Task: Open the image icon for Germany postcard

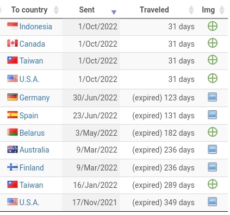Action: (212, 97)
